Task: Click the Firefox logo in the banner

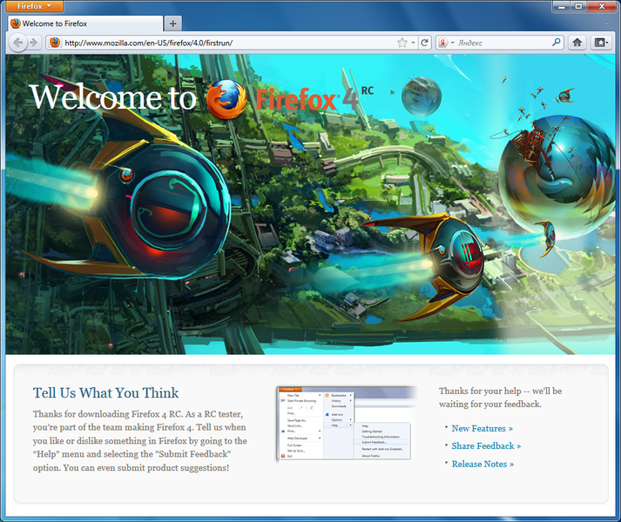Action: (x=227, y=99)
